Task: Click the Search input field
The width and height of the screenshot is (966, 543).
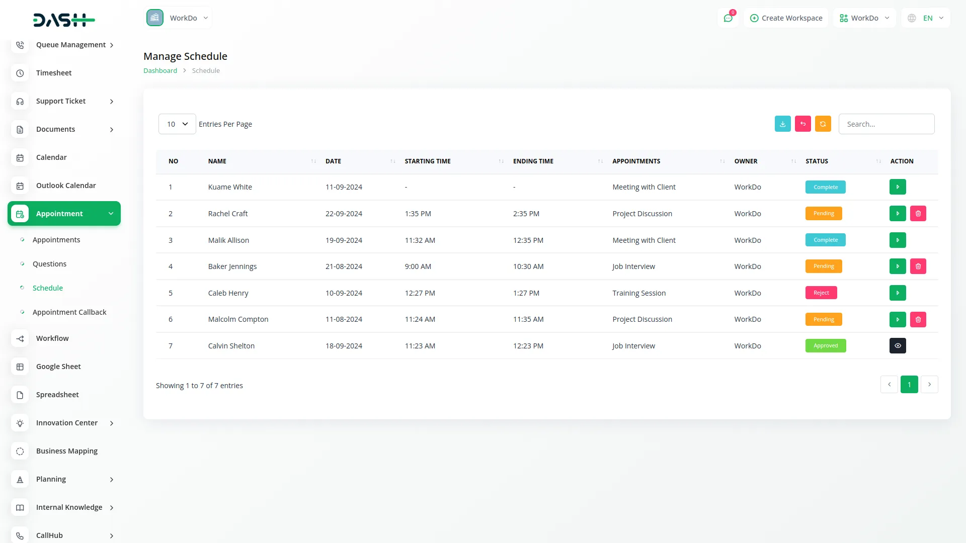Action: 886,124
